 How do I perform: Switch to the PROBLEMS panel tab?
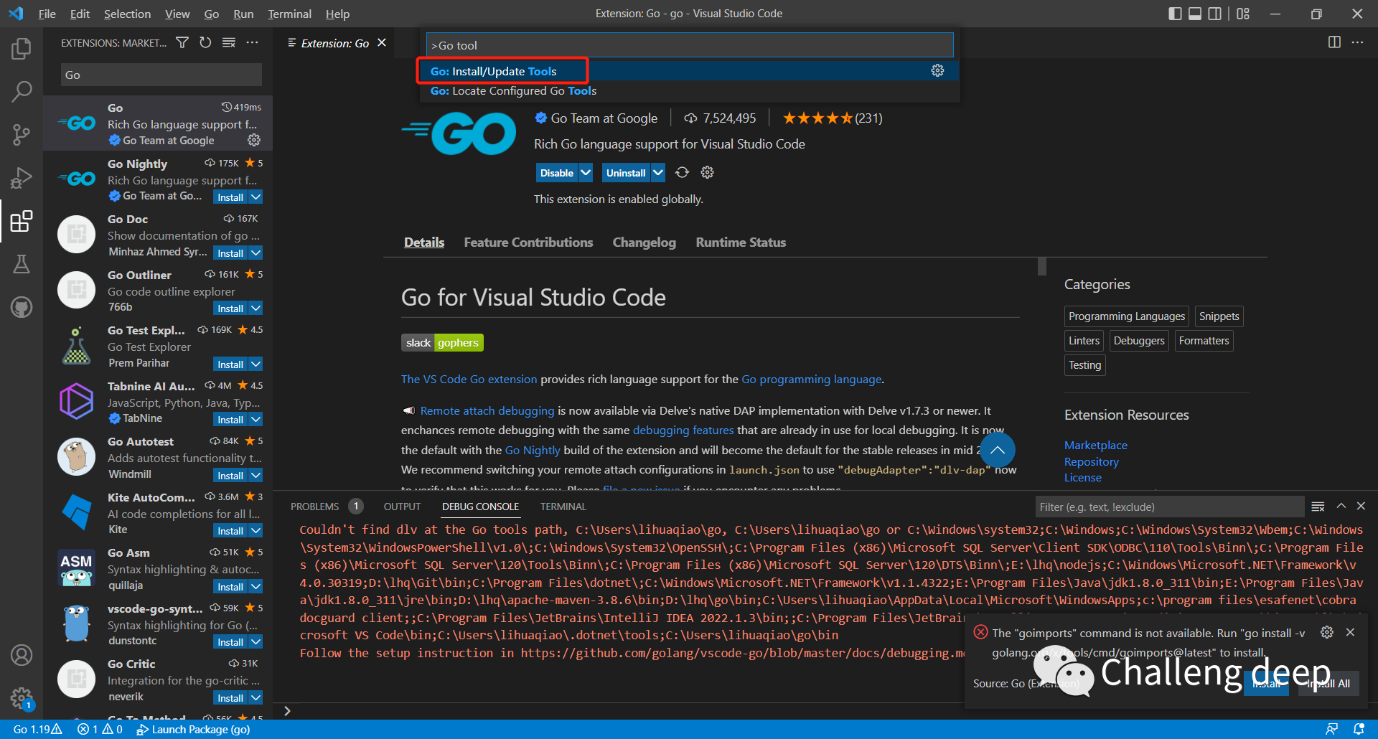pyautogui.click(x=314, y=507)
